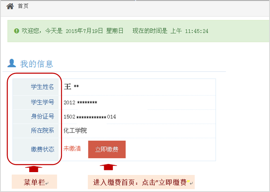Viewport: 270px width, 192px height.
Task: Click the student name value 王 **
Action: click(x=71, y=87)
